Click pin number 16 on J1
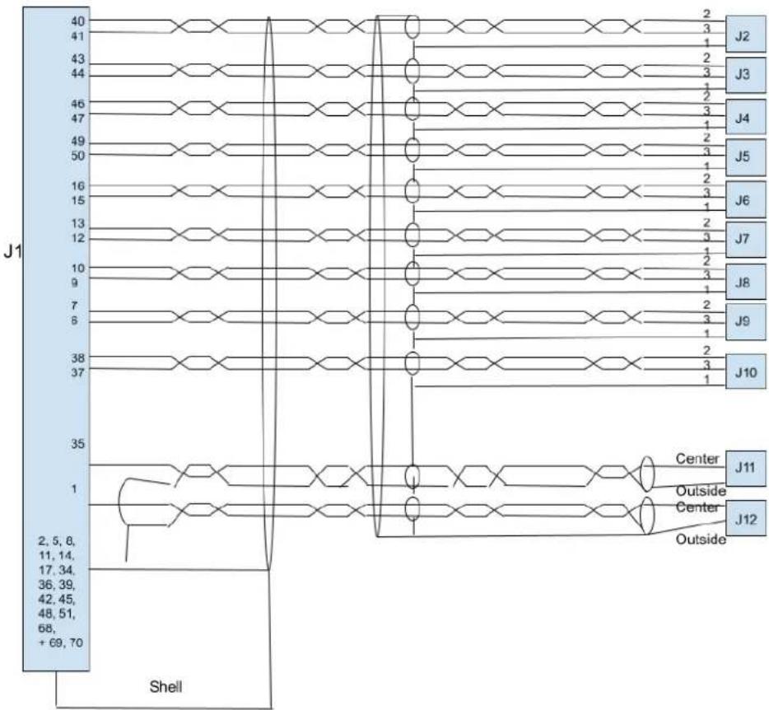The height and width of the screenshot is (710, 769). pyautogui.click(x=78, y=185)
